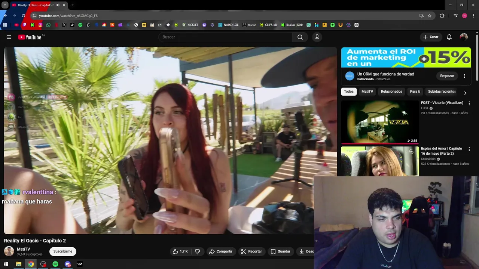This screenshot has height=269, width=479.
Task: Open the FOST - Victoria video thumbnail
Action: 380,122
